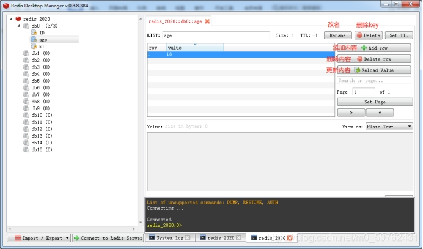Viewport: 423px width, 249px height.
Task: Click the k1 key icon
Action: click(x=34, y=46)
